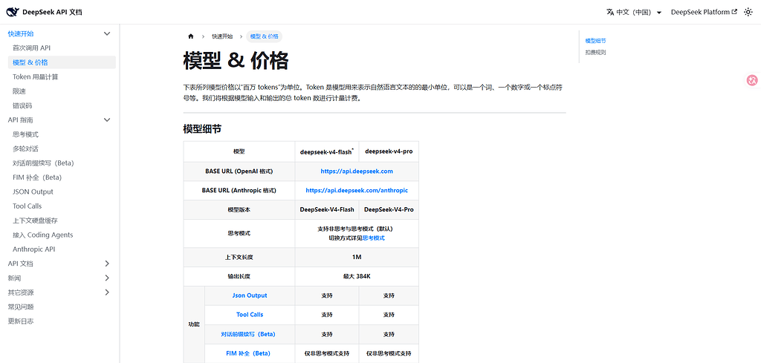Click the DeepSeek API 文档 site title
Image resolution: width=761 pixels, height=363 pixels.
point(52,12)
